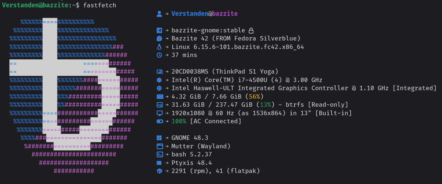The image size is (442, 184).
Task: Click the '[AC Connected]' text
Action: click(x=215, y=121)
